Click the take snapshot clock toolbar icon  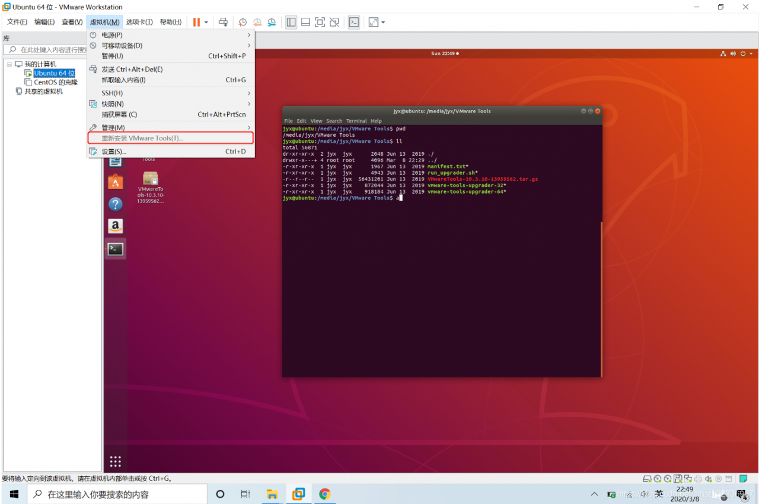point(243,23)
